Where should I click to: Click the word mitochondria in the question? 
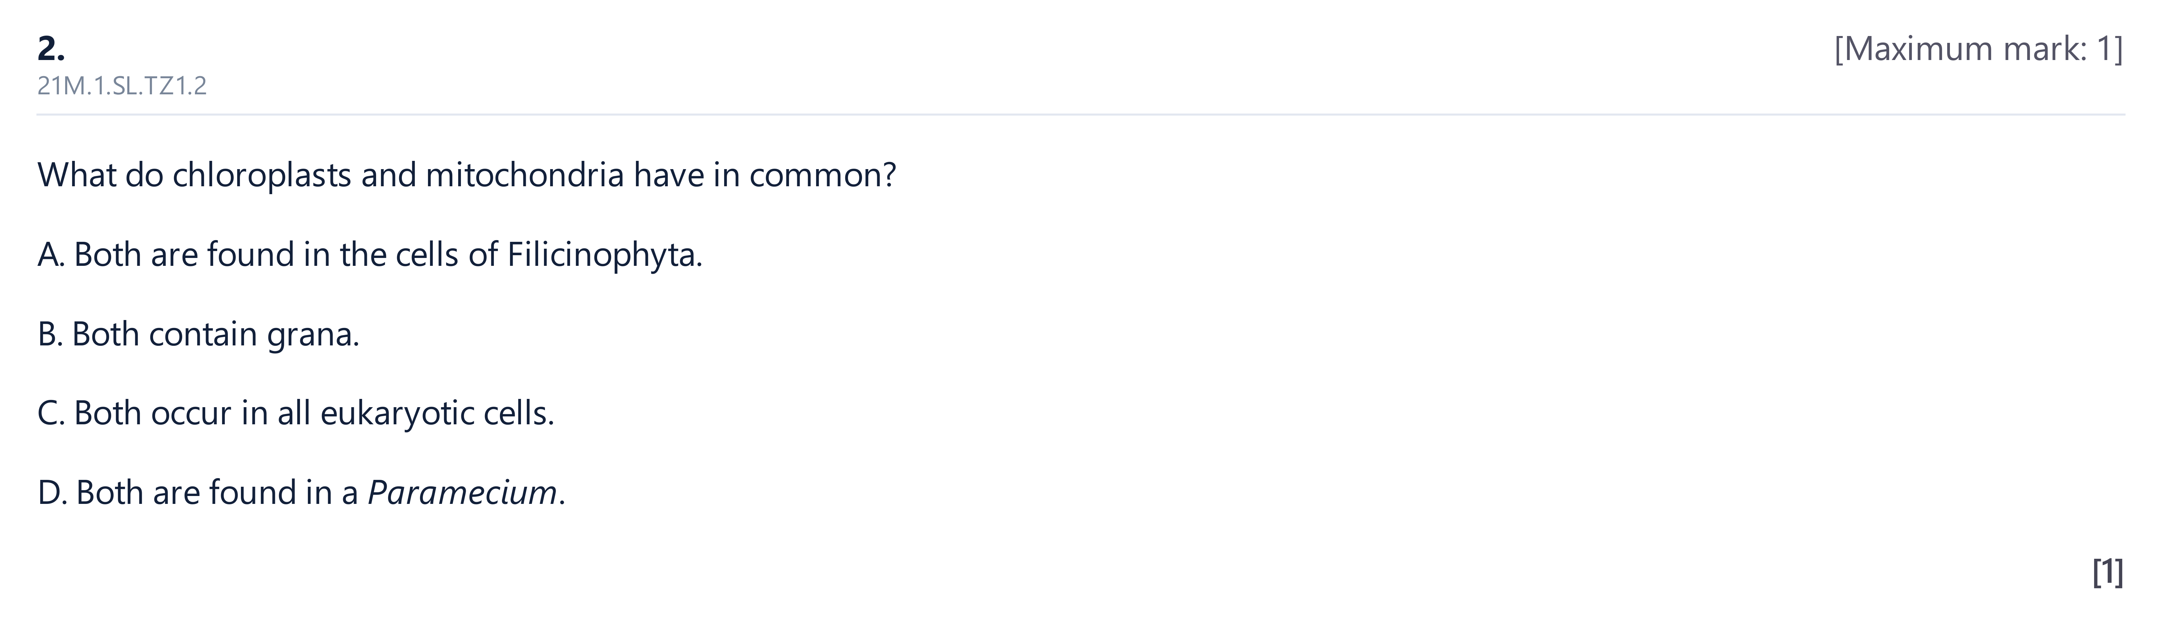pos(525,175)
